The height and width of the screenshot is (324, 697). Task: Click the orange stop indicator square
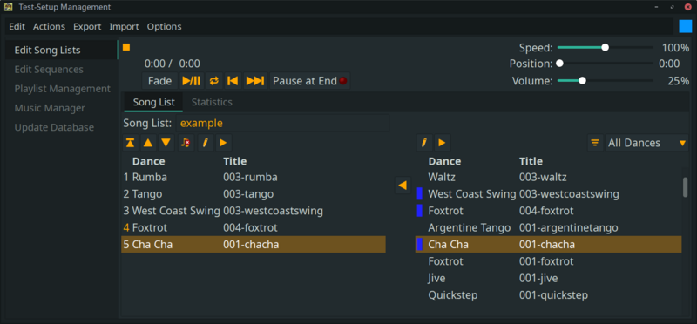point(126,47)
